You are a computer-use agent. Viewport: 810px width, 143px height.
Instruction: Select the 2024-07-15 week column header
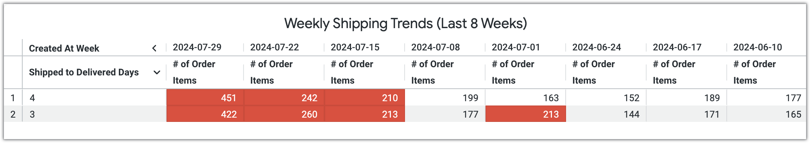pyautogui.click(x=355, y=47)
